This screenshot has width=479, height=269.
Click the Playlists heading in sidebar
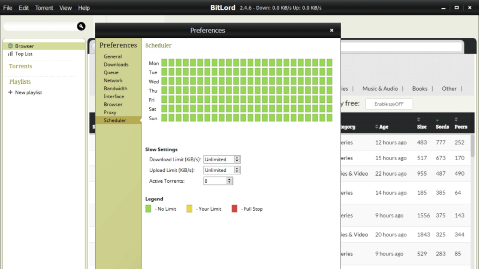point(20,82)
